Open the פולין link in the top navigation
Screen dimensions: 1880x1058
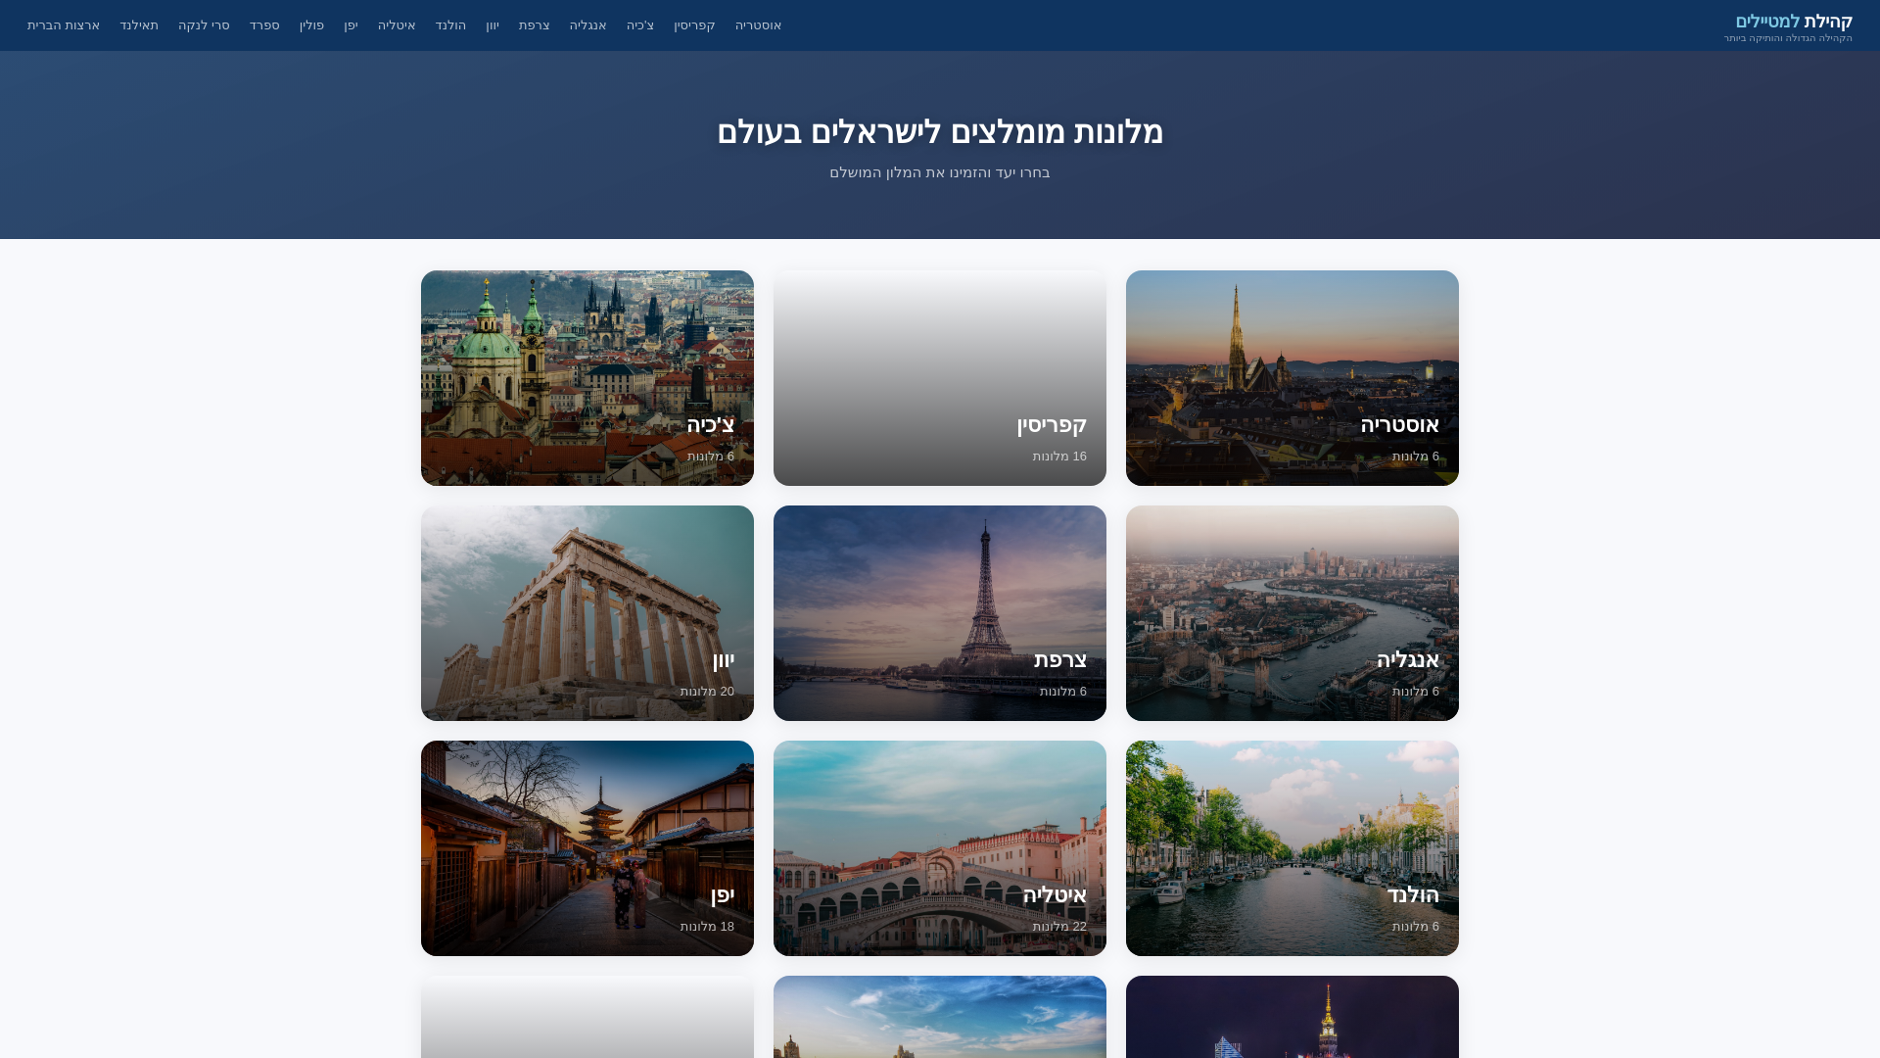311,25
